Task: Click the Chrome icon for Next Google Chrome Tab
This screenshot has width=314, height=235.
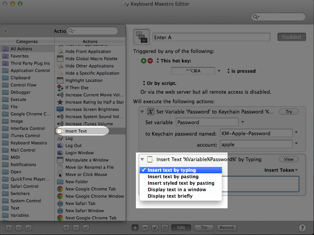Action: [x=60, y=218]
